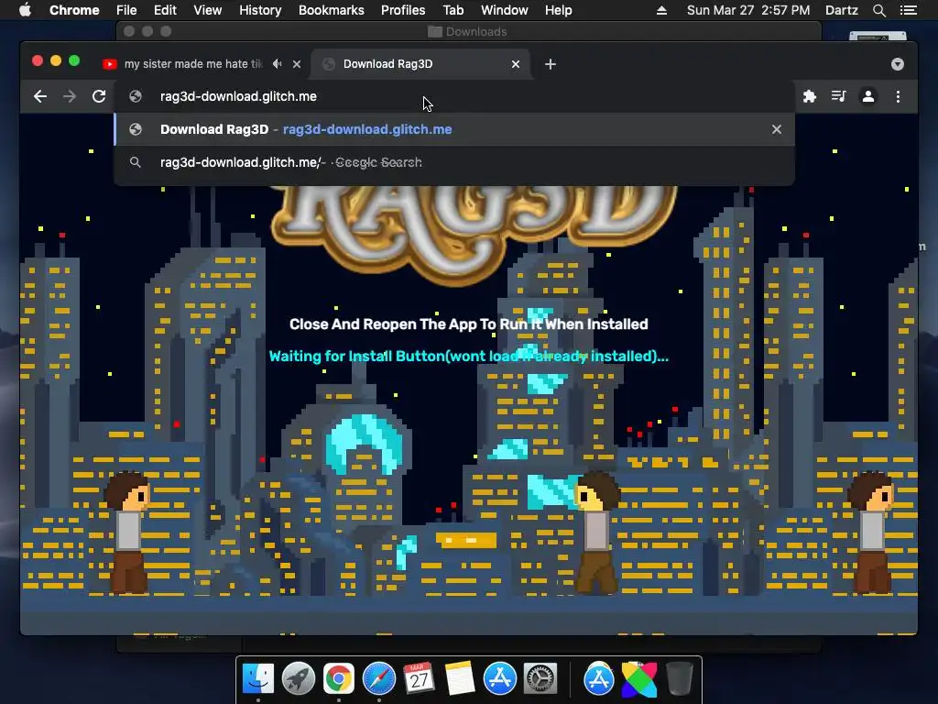The height and width of the screenshot is (704, 938).
Task: Open the Trash in the Dock
Action: [x=680, y=679]
